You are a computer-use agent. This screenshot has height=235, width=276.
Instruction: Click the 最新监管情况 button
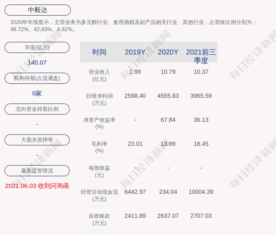tap(37, 171)
